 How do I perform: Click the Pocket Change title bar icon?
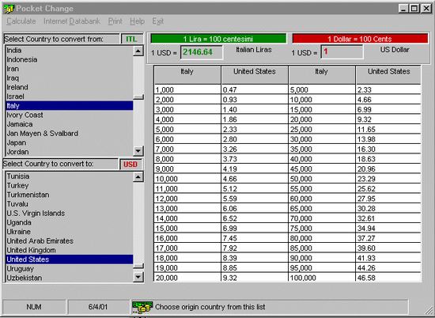(x=9, y=9)
